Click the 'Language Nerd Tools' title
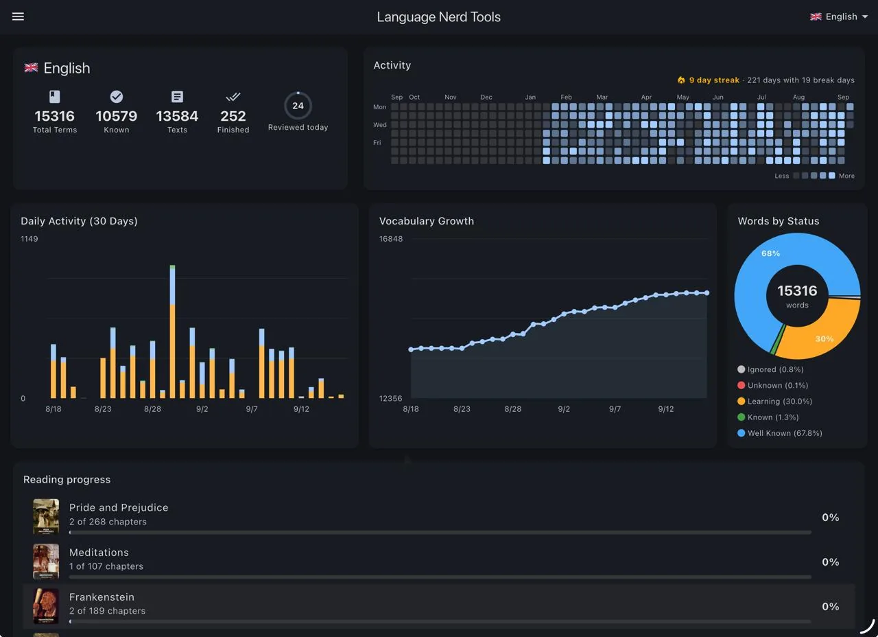The image size is (878, 637). tap(439, 16)
